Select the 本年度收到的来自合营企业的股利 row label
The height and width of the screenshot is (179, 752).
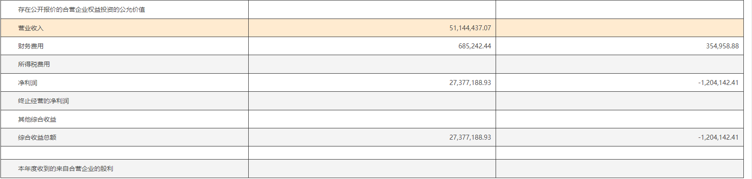click(x=66, y=169)
